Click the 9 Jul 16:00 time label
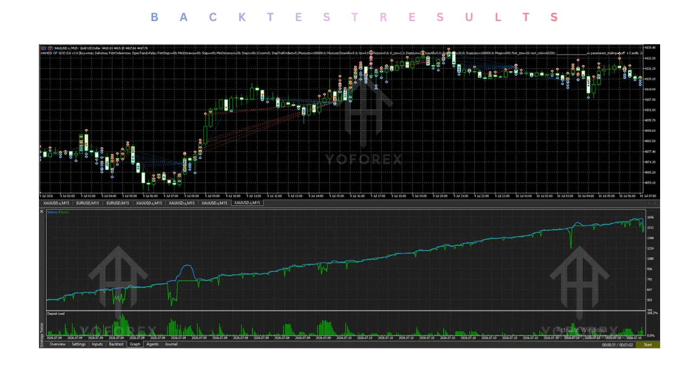692x389 pixels. [357, 196]
